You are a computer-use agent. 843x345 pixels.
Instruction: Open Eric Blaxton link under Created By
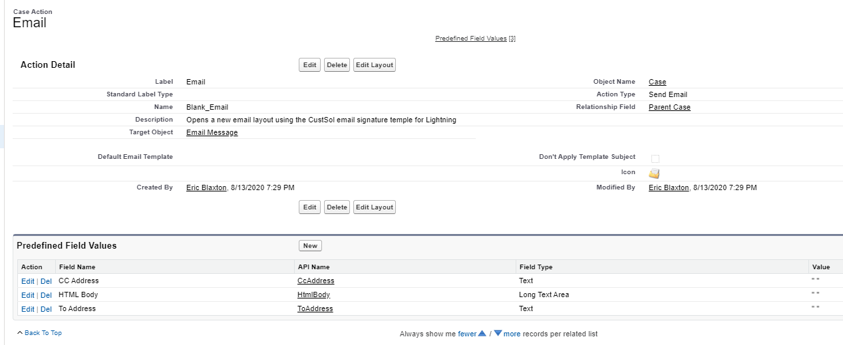coord(206,188)
